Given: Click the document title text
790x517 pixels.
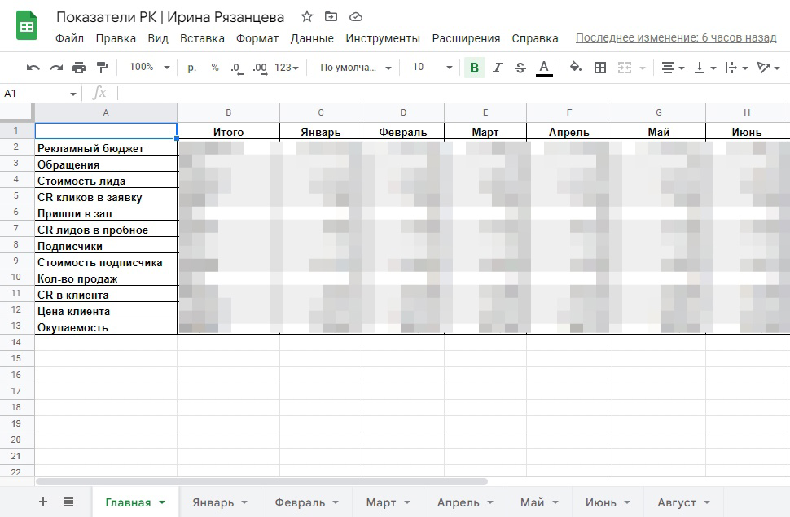Looking at the screenshot, I should (170, 16).
